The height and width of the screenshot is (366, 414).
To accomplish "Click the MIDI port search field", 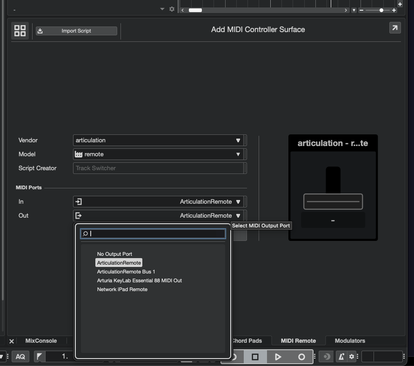I will [154, 233].
